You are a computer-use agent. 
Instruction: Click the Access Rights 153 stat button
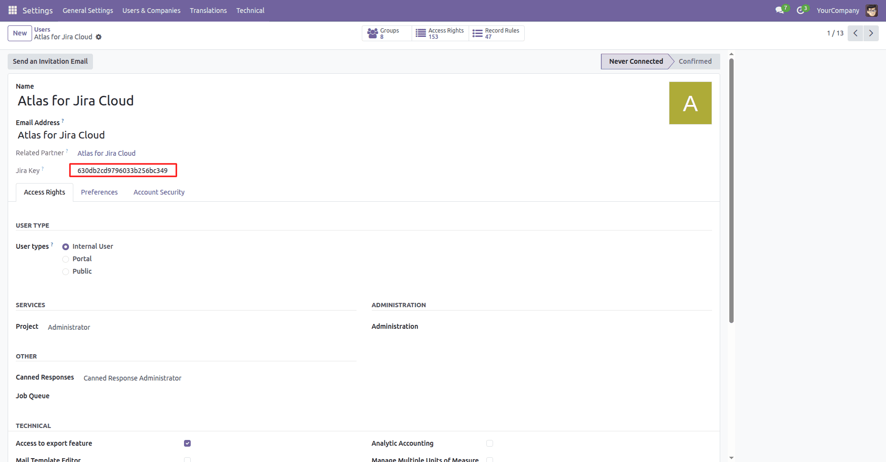[x=440, y=33]
